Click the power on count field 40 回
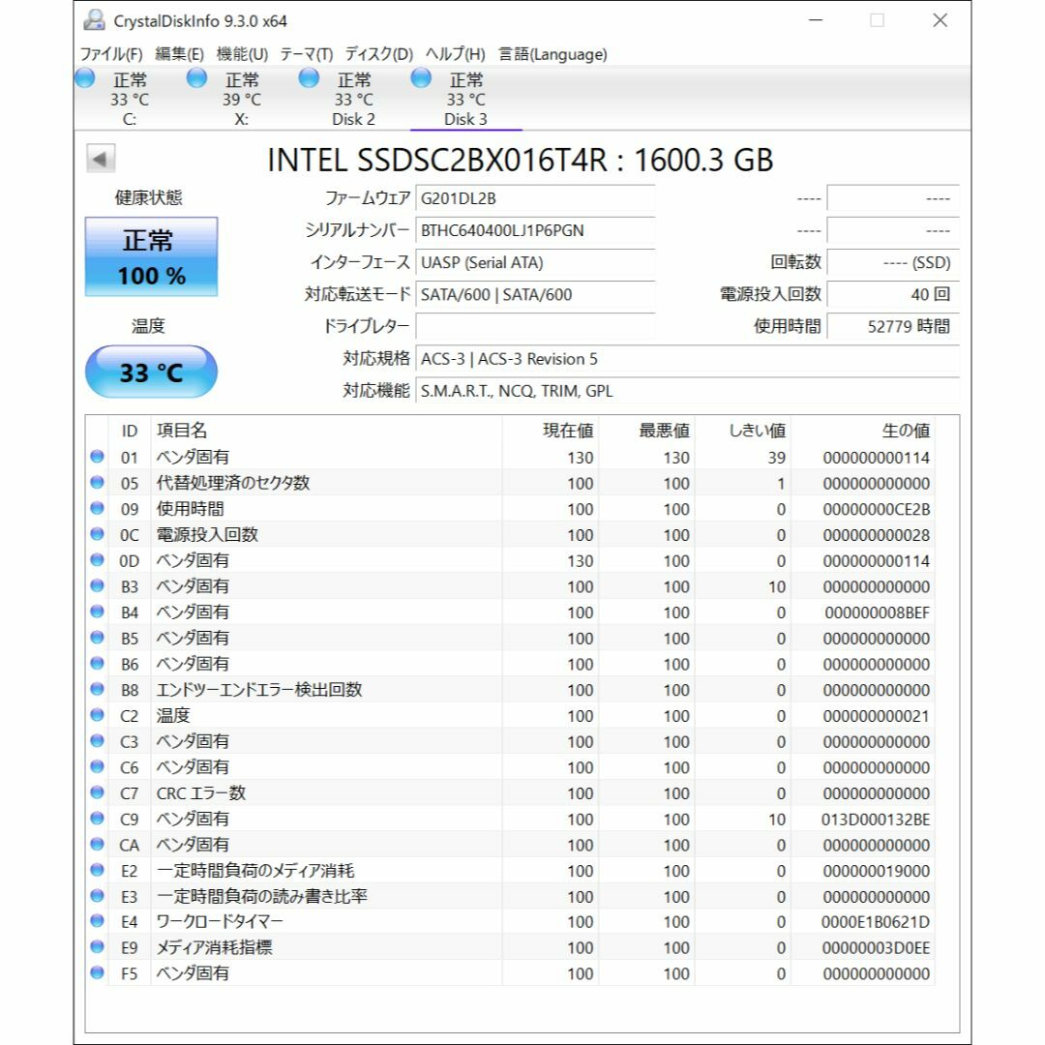 tap(893, 294)
